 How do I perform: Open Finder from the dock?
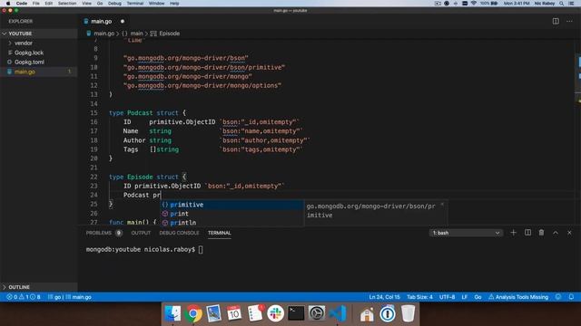172,313
